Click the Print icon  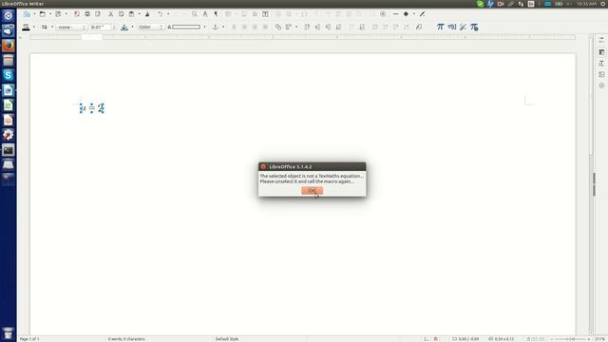(x=87, y=14)
